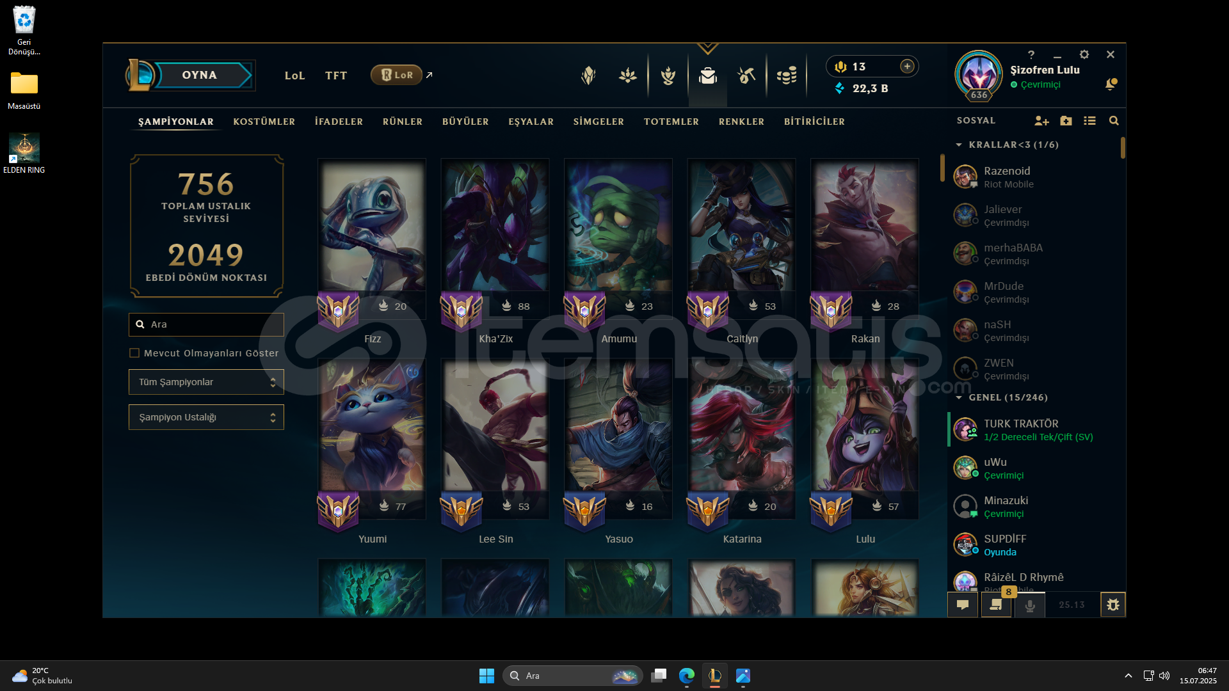Open the help question mark icon
The image size is (1229, 691).
click(1031, 55)
